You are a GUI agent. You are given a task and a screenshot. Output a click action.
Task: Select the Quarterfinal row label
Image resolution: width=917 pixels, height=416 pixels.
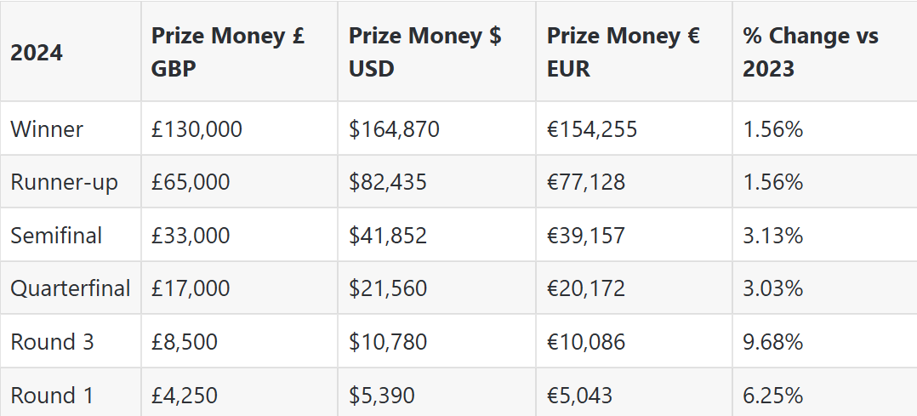pos(71,288)
